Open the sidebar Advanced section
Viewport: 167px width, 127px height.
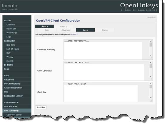[x=9, y=80]
